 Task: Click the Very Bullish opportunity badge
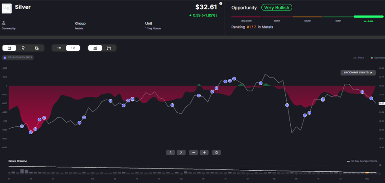click(277, 8)
